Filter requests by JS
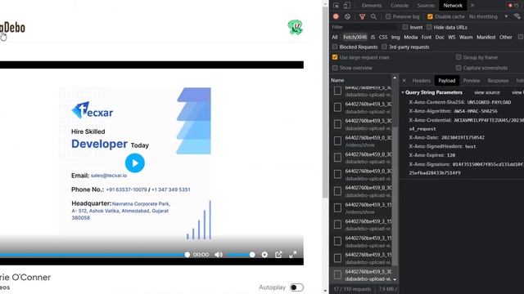 click(x=373, y=37)
